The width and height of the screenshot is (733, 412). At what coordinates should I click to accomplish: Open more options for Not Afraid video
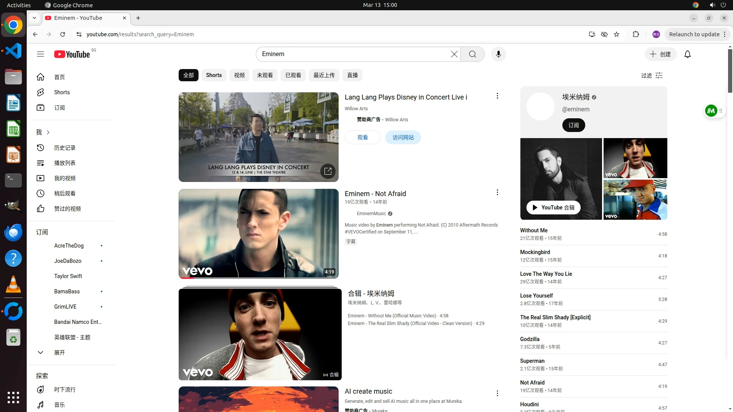coord(497,192)
